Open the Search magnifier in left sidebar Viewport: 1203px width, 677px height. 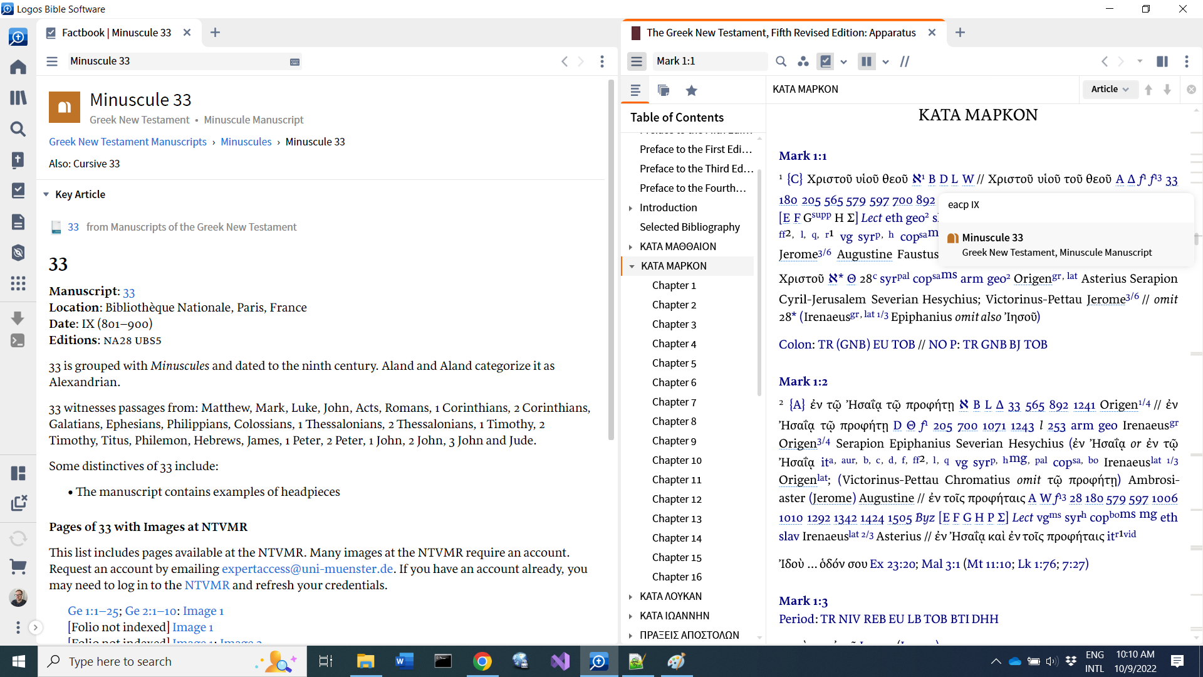click(x=18, y=129)
